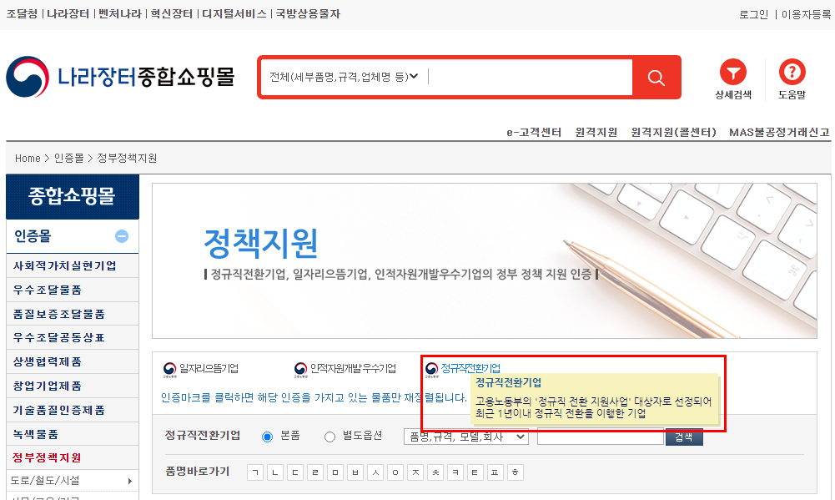Open search category dropdown 전체(세부품명,규격,업체명 등)
This screenshot has width=835, height=500.
[344, 78]
